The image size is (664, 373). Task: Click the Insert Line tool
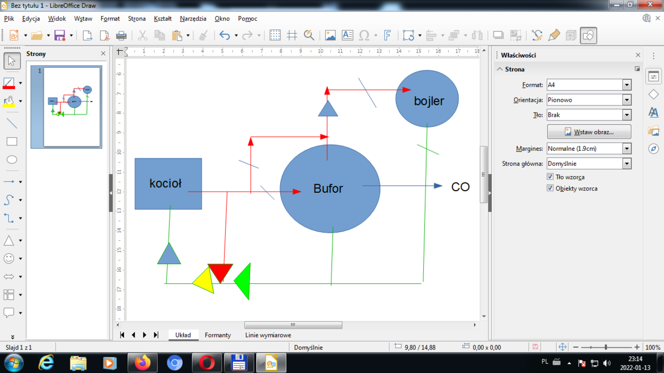11,123
